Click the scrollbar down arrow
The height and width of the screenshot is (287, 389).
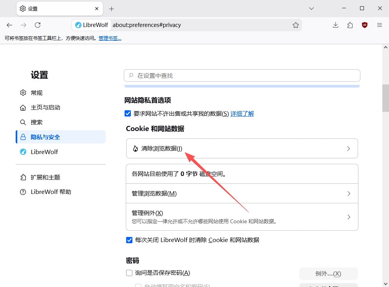point(385,284)
